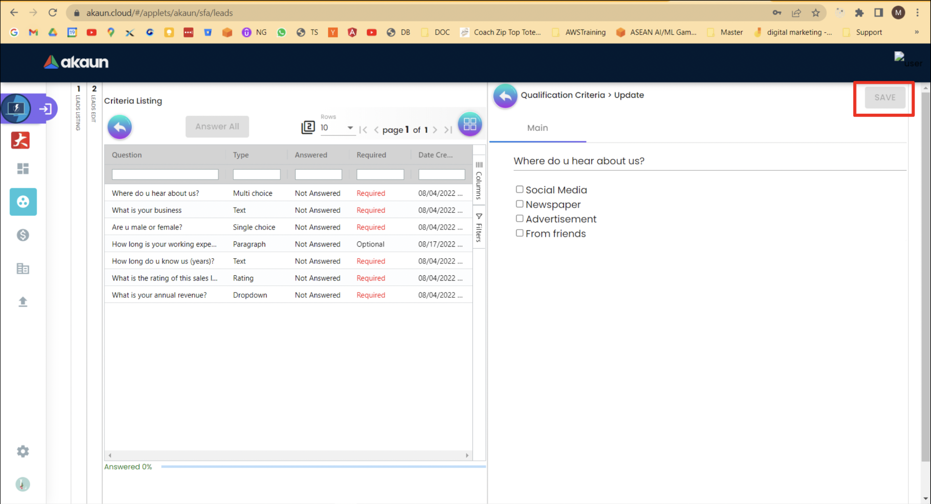Tick the From friends checkbox
The image size is (931, 504).
[x=520, y=233]
